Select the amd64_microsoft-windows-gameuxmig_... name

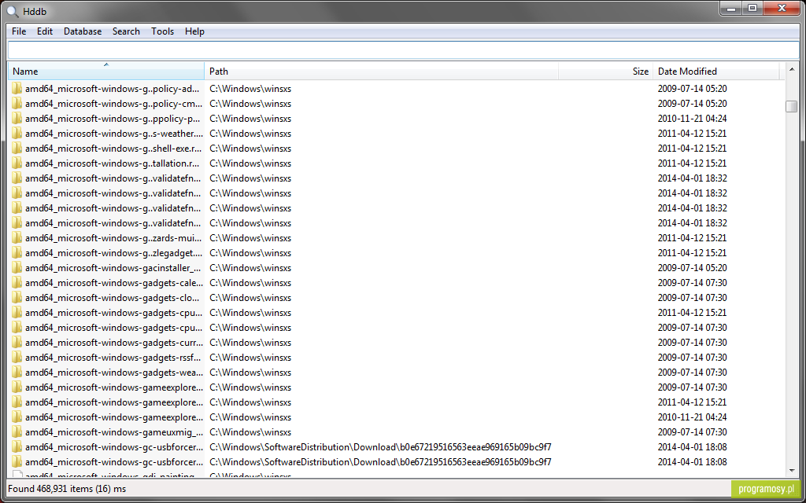click(113, 432)
